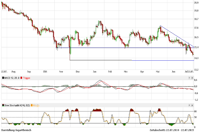199x132 pixels.
Task: Click the black Slow Stochastik legend square
Action: tap(3, 105)
